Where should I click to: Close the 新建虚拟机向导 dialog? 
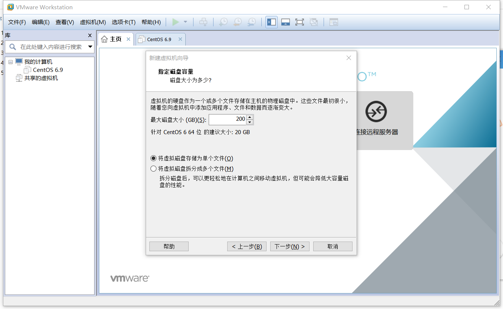tap(348, 58)
